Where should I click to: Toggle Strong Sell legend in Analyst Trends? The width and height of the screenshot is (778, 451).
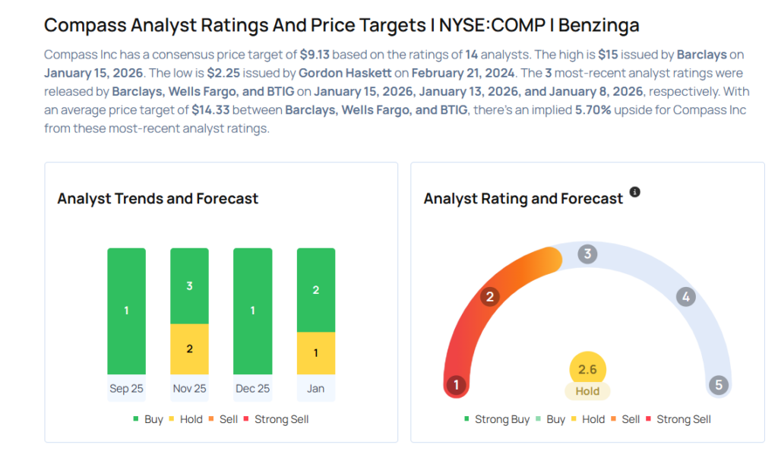[x=276, y=419]
